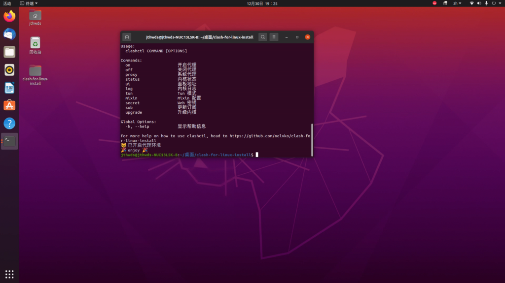The height and width of the screenshot is (283, 505).
Task: Open Ubuntu Software store
Action: (x=9, y=105)
